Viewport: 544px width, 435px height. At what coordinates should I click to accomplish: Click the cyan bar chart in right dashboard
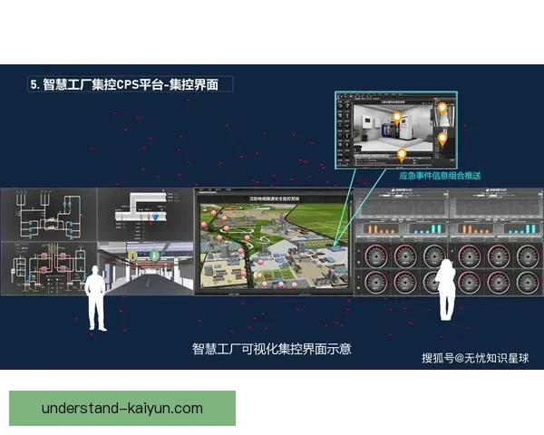520,228
